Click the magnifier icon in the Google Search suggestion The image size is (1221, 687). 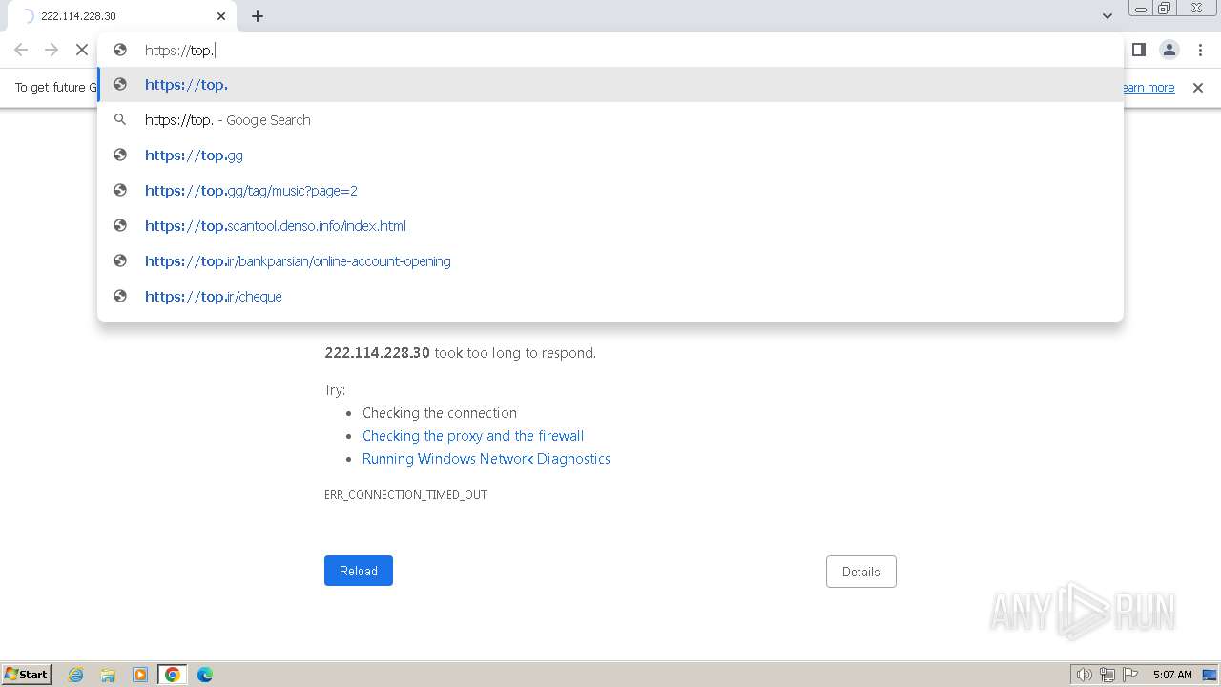(120, 120)
